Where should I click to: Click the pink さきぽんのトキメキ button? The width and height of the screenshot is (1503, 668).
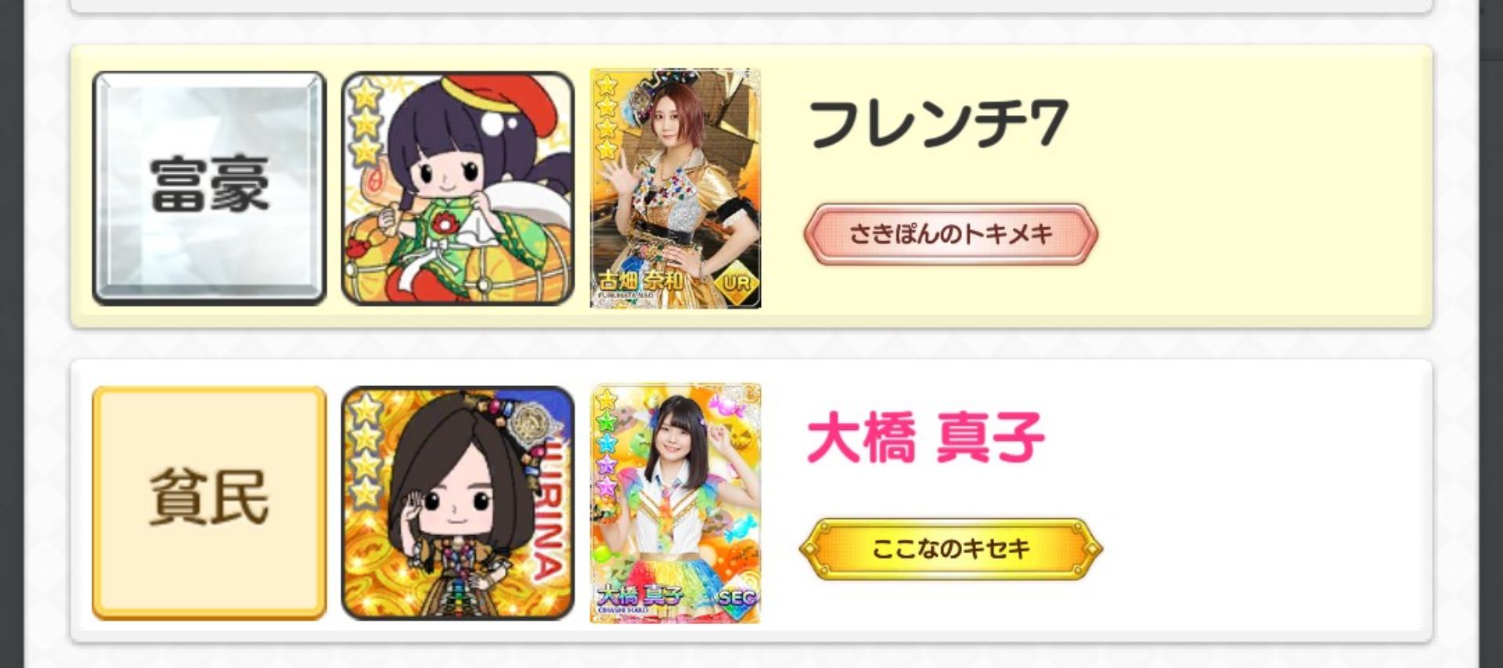[950, 234]
